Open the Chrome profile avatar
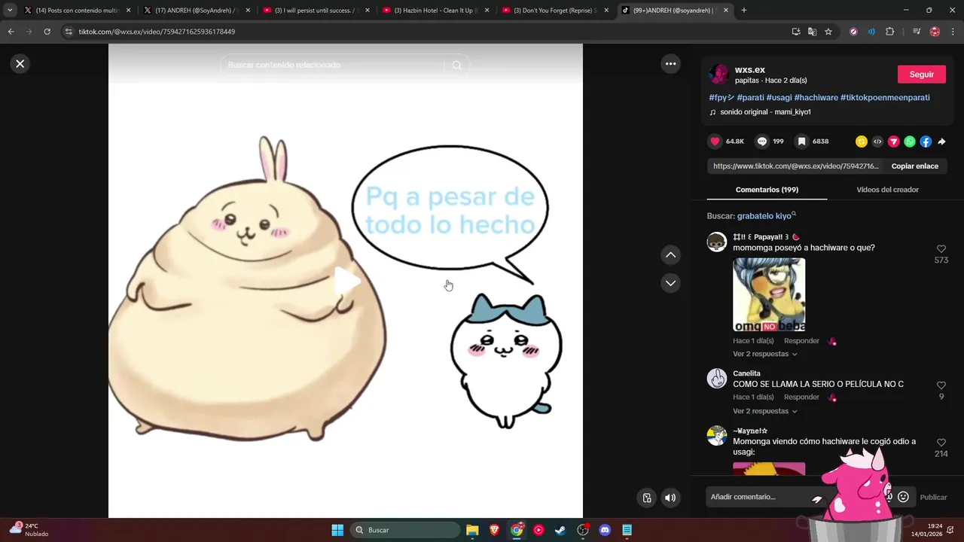964x542 pixels. click(935, 32)
